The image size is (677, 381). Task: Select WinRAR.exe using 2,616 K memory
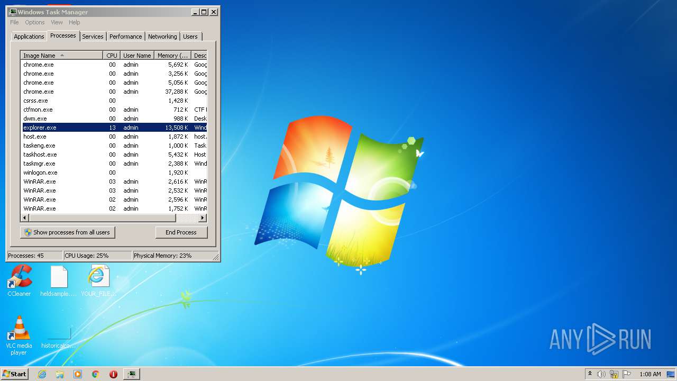(114, 182)
